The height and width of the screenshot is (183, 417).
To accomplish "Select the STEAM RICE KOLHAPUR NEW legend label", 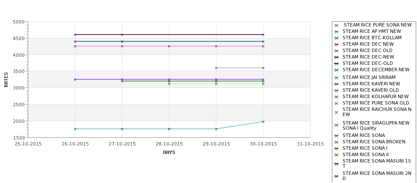I will pos(376,96).
